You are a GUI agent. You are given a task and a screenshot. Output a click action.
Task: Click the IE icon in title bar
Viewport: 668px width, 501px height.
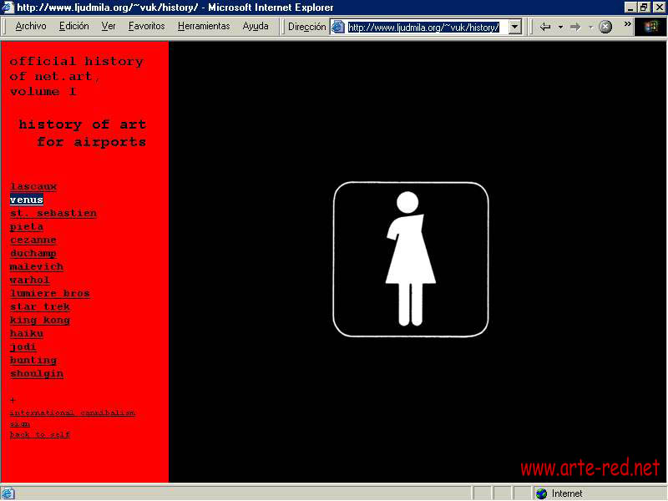(x=8, y=7)
